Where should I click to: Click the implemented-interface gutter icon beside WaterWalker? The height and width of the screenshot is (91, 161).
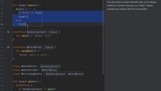[8, 47]
